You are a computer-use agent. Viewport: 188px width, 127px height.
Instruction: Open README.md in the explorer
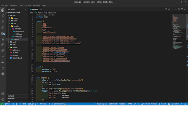pos(17,58)
